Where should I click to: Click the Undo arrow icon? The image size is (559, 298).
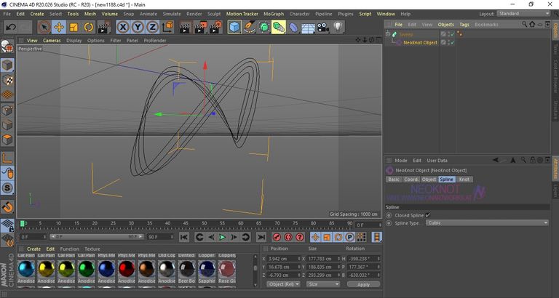pos(11,27)
